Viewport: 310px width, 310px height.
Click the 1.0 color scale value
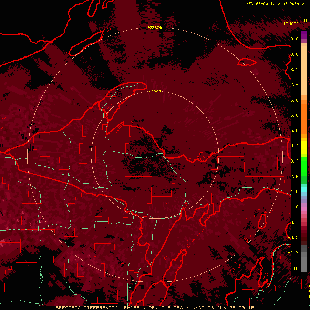pyautogui.click(x=294, y=207)
